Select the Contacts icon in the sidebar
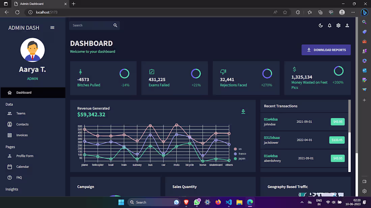Screen dimensions: 371x208 point(10,124)
